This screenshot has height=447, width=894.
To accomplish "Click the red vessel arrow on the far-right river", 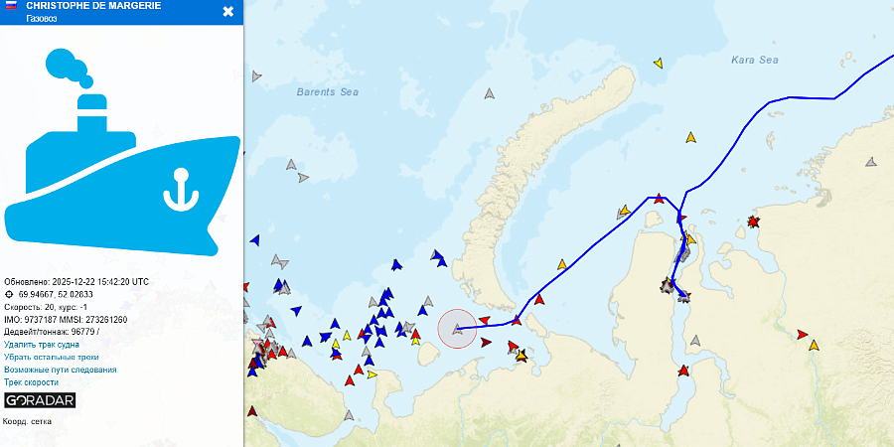I will coord(803,334).
